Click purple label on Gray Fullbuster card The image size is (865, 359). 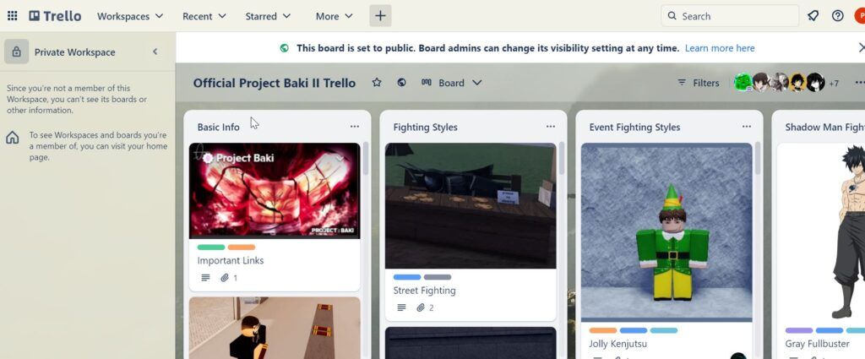pyautogui.click(x=799, y=330)
